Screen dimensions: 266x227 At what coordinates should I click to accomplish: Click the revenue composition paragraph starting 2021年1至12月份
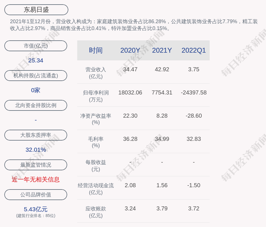[134, 25]
